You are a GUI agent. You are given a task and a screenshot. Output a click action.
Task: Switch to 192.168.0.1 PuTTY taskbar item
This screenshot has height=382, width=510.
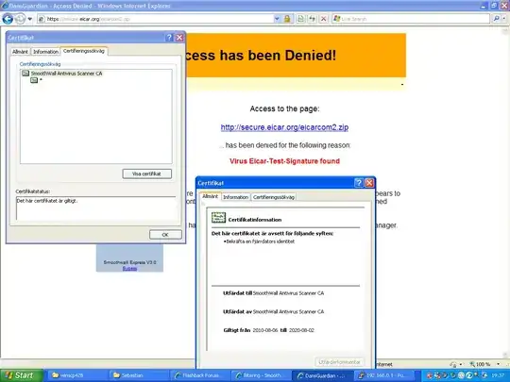click(x=383, y=375)
